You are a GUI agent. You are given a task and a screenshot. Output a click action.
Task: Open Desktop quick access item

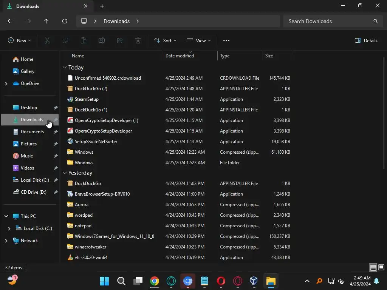coord(29,108)
